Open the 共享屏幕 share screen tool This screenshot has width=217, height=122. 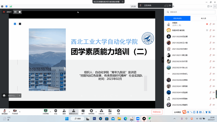tap(46, 111)
